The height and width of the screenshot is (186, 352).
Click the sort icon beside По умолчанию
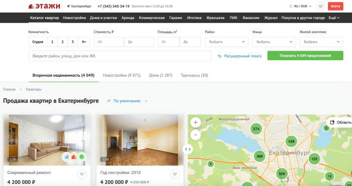coord(109,101)
